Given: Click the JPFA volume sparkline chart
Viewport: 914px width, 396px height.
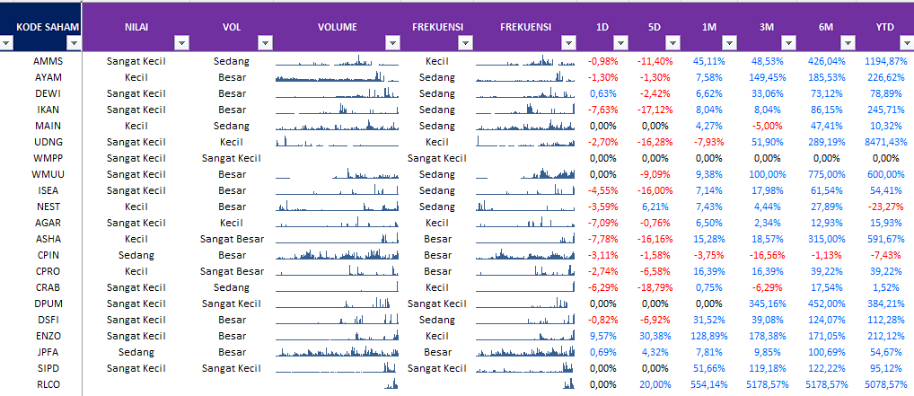Looking at the screenshot, I should click(x=337, y=352).
